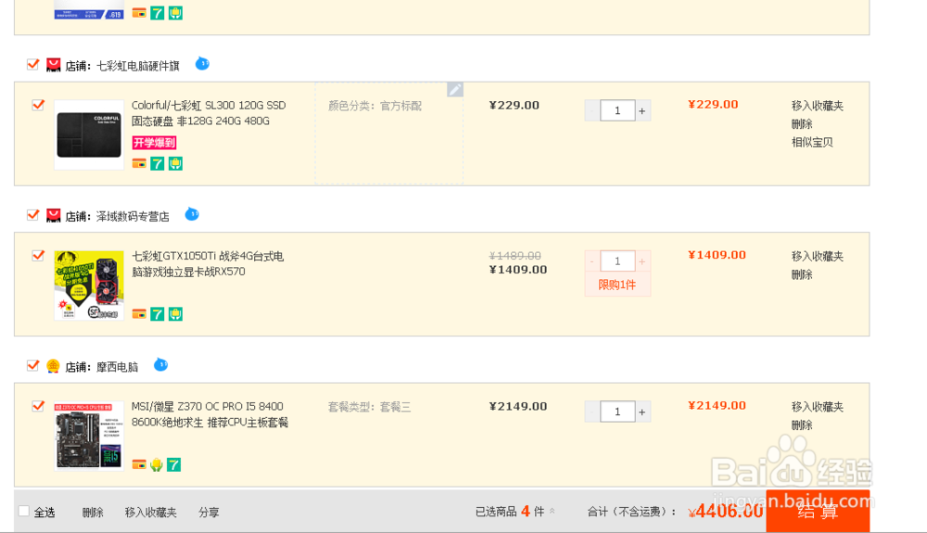This screenshot has width=927, height=533.
Task: Click the green shield icon in the top cut-off item
Action: coord(175,13)
